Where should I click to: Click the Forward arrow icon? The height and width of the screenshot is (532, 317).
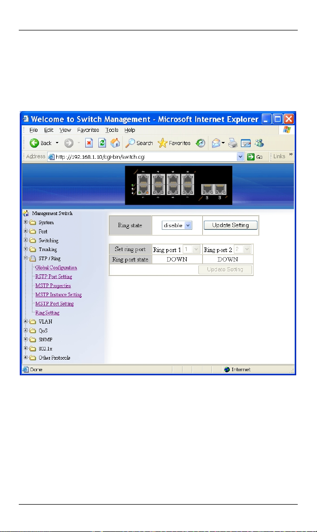[x=69, y=143]
